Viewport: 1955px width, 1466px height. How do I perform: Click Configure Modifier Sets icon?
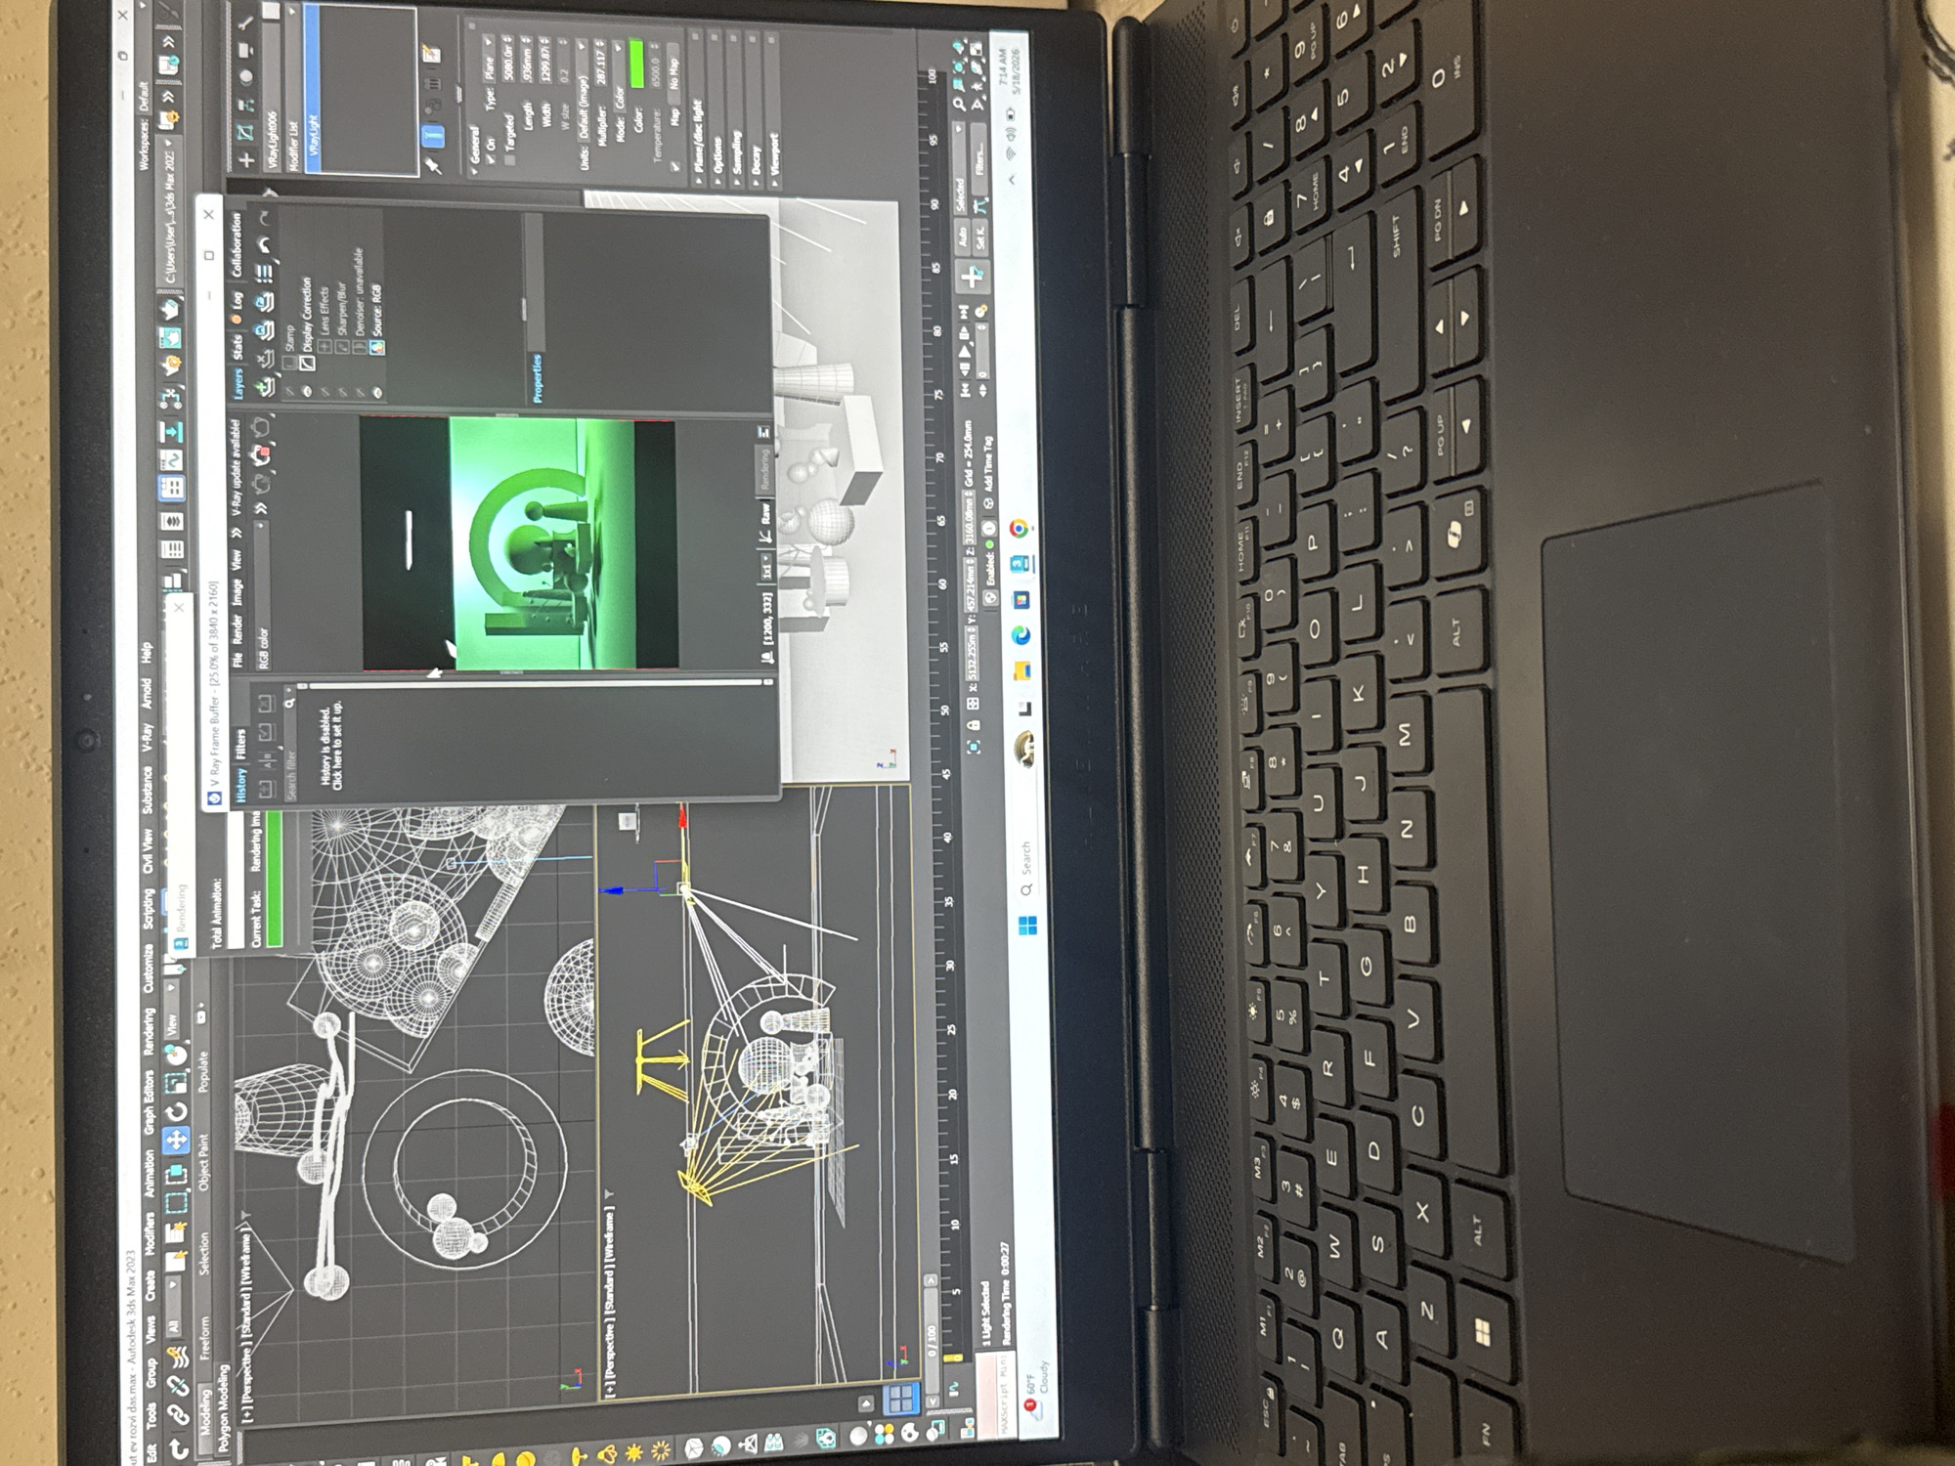point(431,55)
